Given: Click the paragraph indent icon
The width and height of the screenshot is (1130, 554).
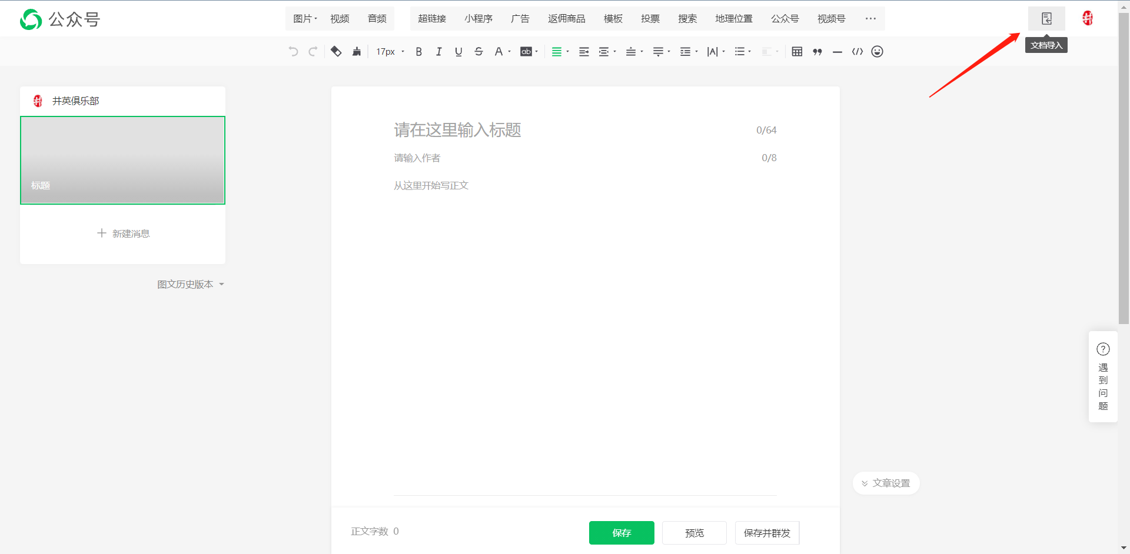Looking at the screenshot, I should point(604,52).
